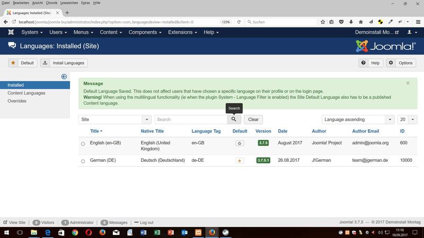Select the English (en-GB) radio button

(x=83, y=144)
